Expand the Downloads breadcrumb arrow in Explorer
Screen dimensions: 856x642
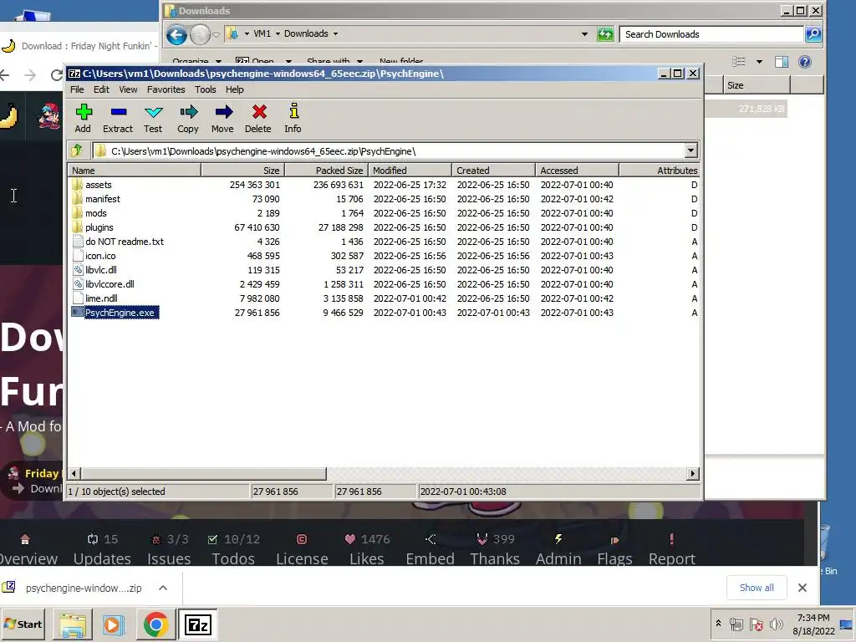point(335,33)
